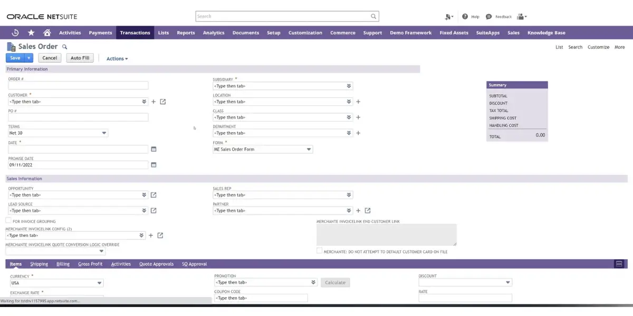The width and height of the screenshot is (633, 316).
Task: Add a new Location with the plus icon
Action: (358, 102)
